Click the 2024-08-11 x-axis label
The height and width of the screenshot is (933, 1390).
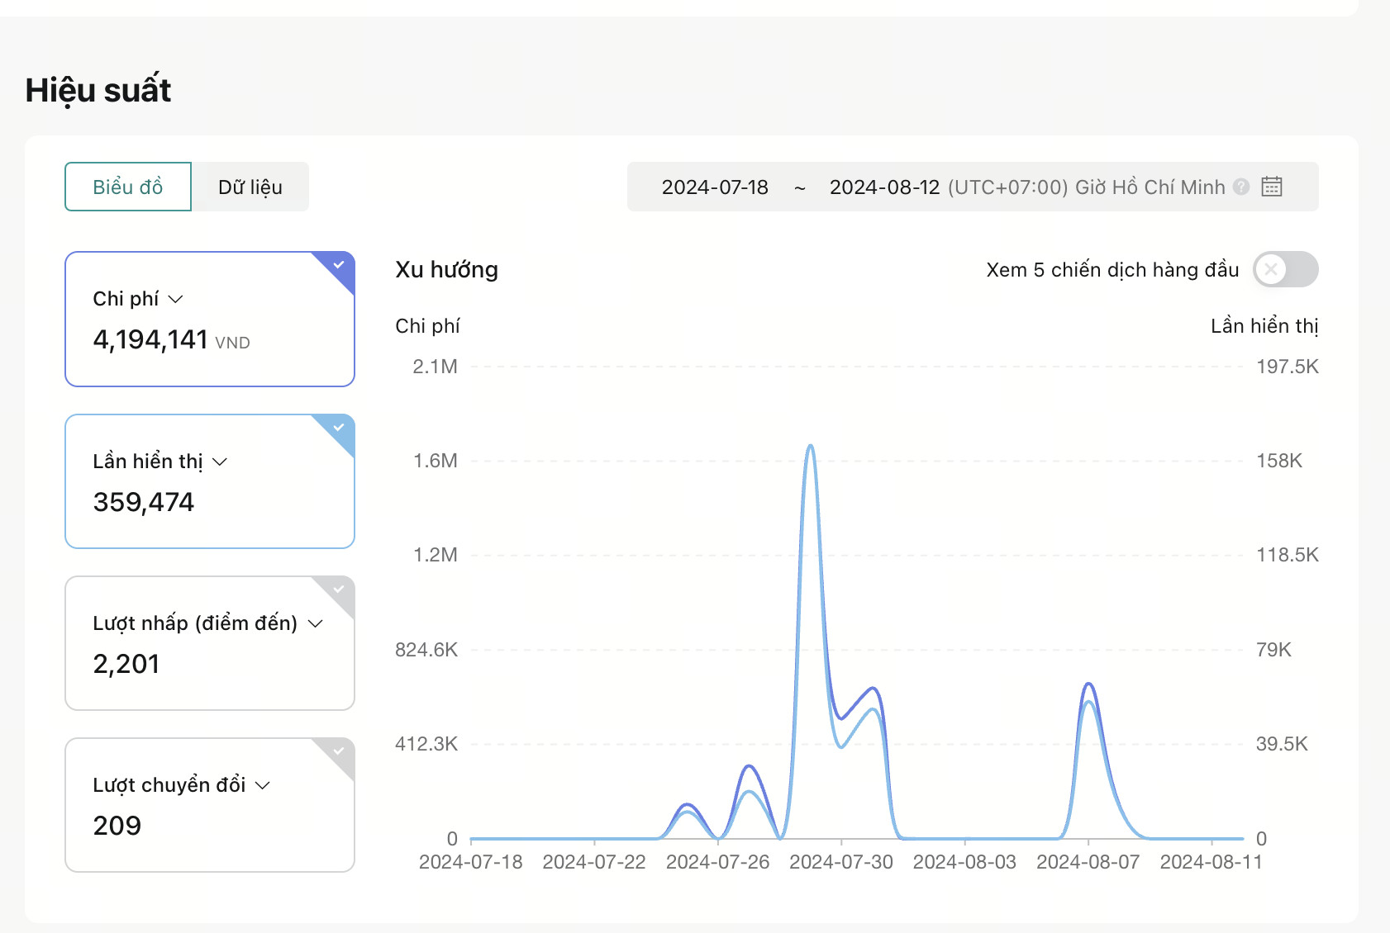[1211, 862]
